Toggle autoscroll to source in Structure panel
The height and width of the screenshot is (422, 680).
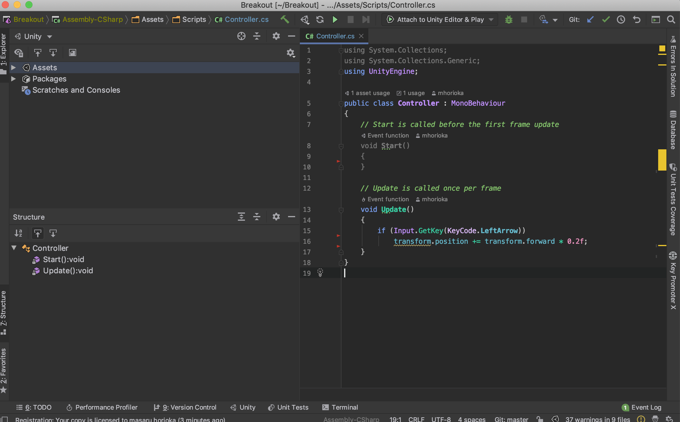coord(37,233)
